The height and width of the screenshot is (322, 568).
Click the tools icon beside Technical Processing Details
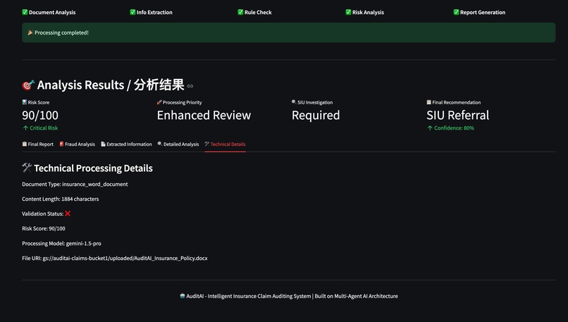pyautogui.click(x=27, y=167)
